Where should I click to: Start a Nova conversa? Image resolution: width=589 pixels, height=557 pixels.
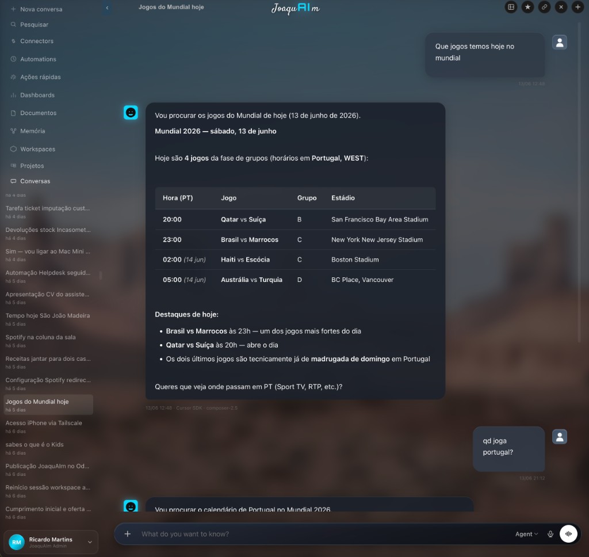tap(37, 9)
